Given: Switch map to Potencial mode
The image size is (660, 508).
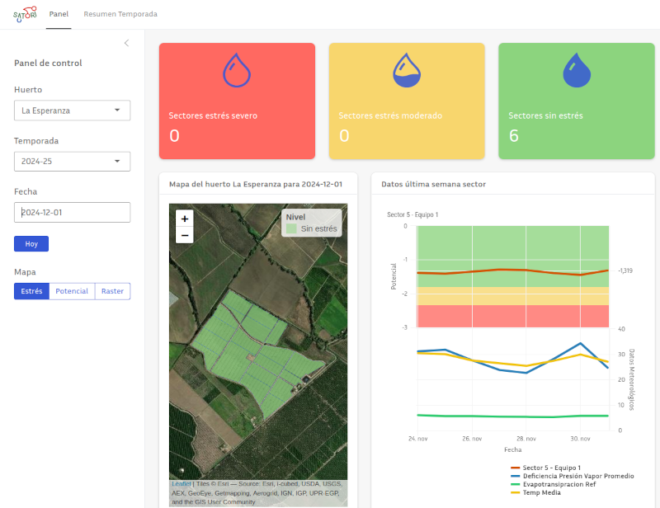Looking at the screenshot, I should click(x=72, y=291).
